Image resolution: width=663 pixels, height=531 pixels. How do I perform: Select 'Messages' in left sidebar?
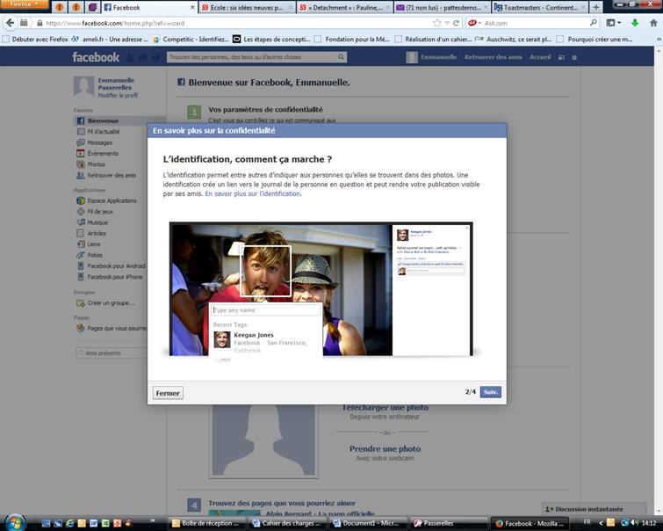[x=100, y=142]
